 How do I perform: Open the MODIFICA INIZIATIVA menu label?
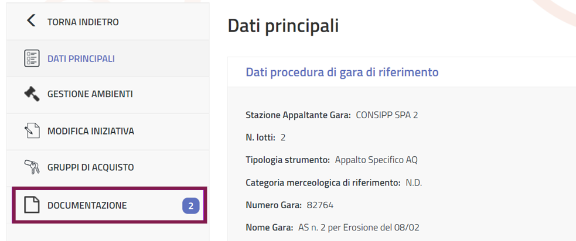[91, 131]
